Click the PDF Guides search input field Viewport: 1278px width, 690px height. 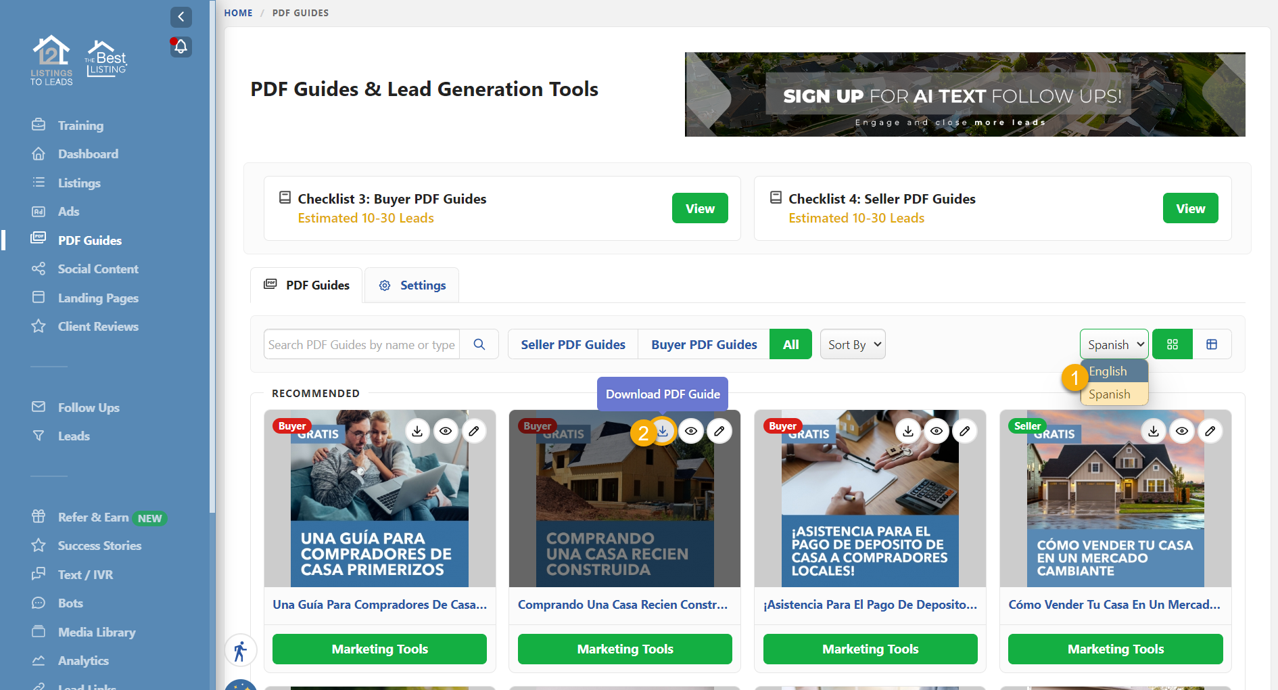[x=362, y=344]
